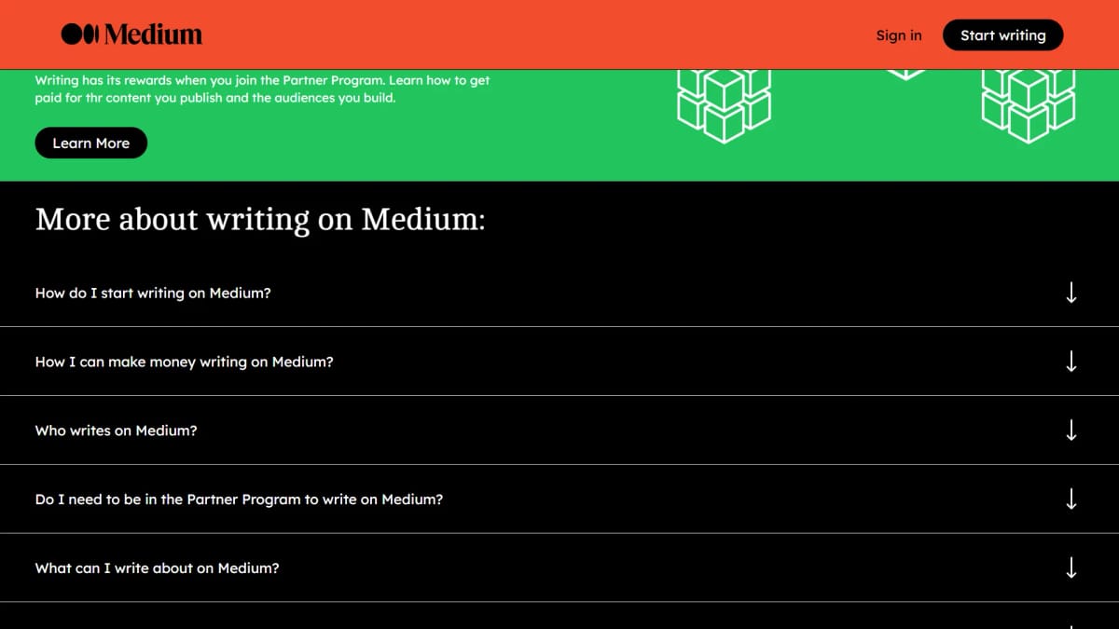Image resolution: width=1119 pixels, height=629 pixels.
Task: Click the Start writing button
Action: 1002,35
